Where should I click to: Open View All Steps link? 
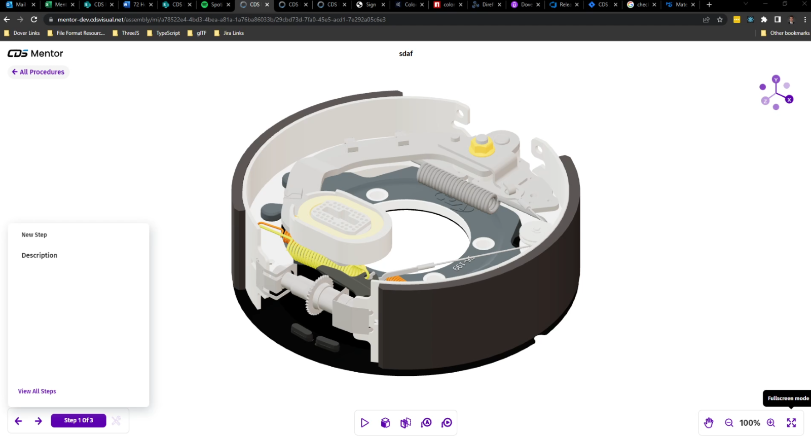click(37, 391)
